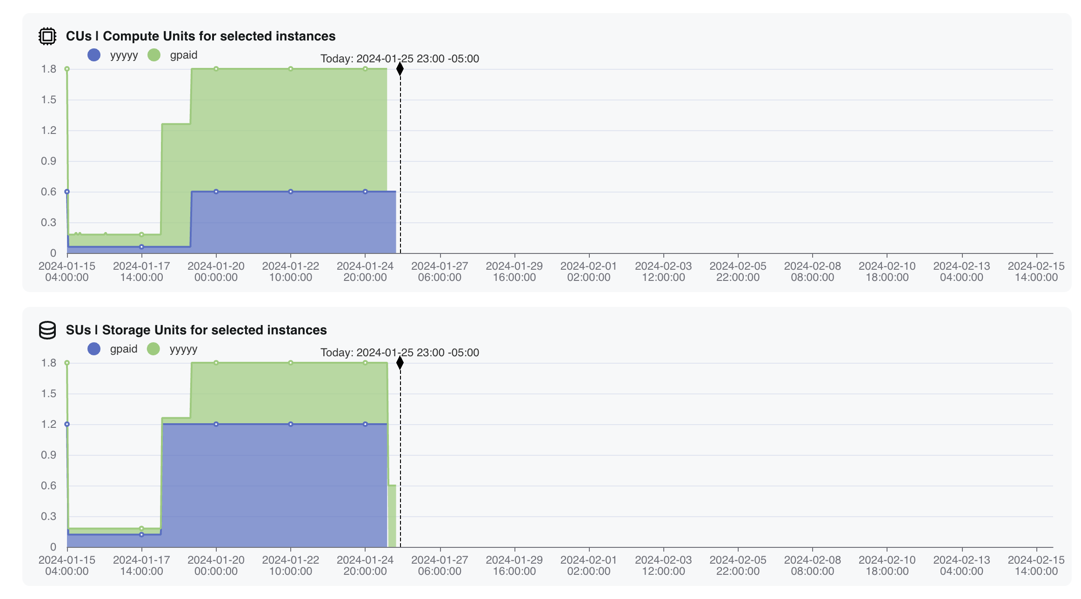1081x599 pixels.
Task: Select the blue gpaid legend dot in Storage Units chart
Action: click(94, 348)
